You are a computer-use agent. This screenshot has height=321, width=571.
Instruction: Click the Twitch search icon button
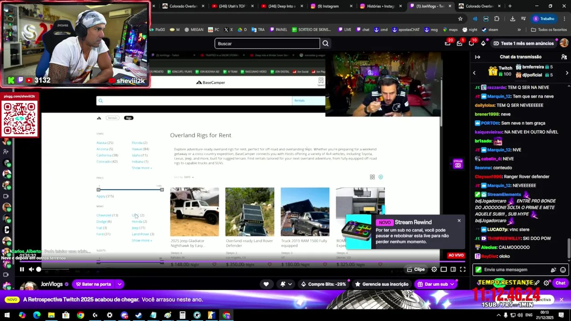326,43
